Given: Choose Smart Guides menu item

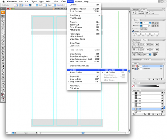Looking at the screenshot, I should (84, 73).
